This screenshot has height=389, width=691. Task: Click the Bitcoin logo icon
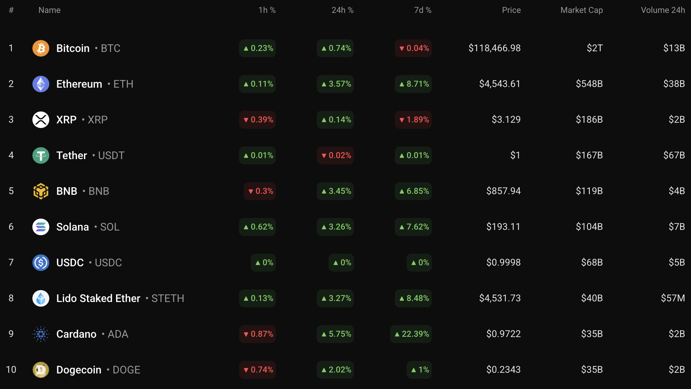coord(41,48)
